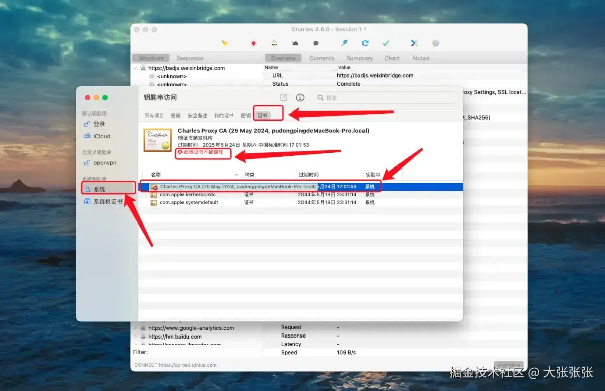Select https://hm.baidu.com host in Charles tree
This screenshot has height=391, width=605.
coord(175,337)
